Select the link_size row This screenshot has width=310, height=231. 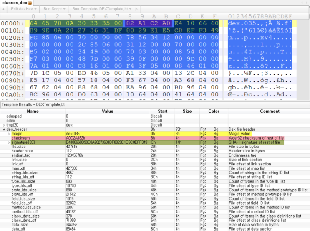click(x=155, y=160)
